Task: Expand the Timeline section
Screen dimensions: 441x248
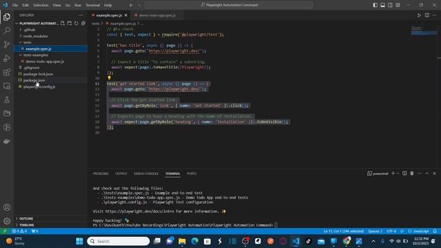Action: [x=27, y=225]
